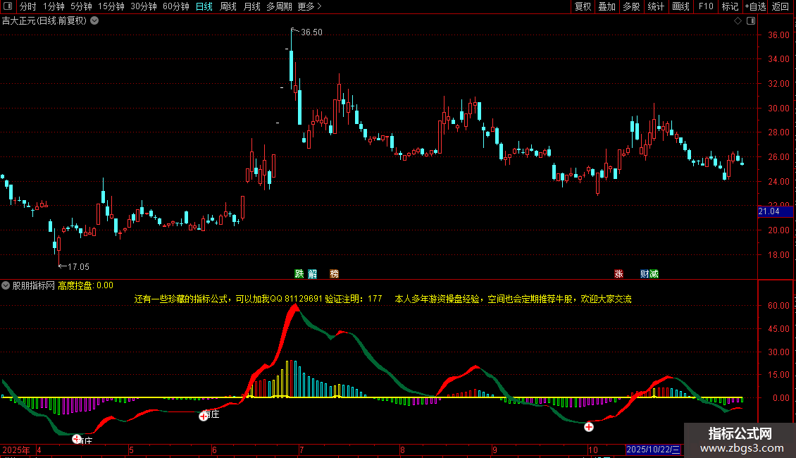The width and height of the screenshot is (796, 458).
Task: Click the blue 财 event marker
Action: point(645,274)
